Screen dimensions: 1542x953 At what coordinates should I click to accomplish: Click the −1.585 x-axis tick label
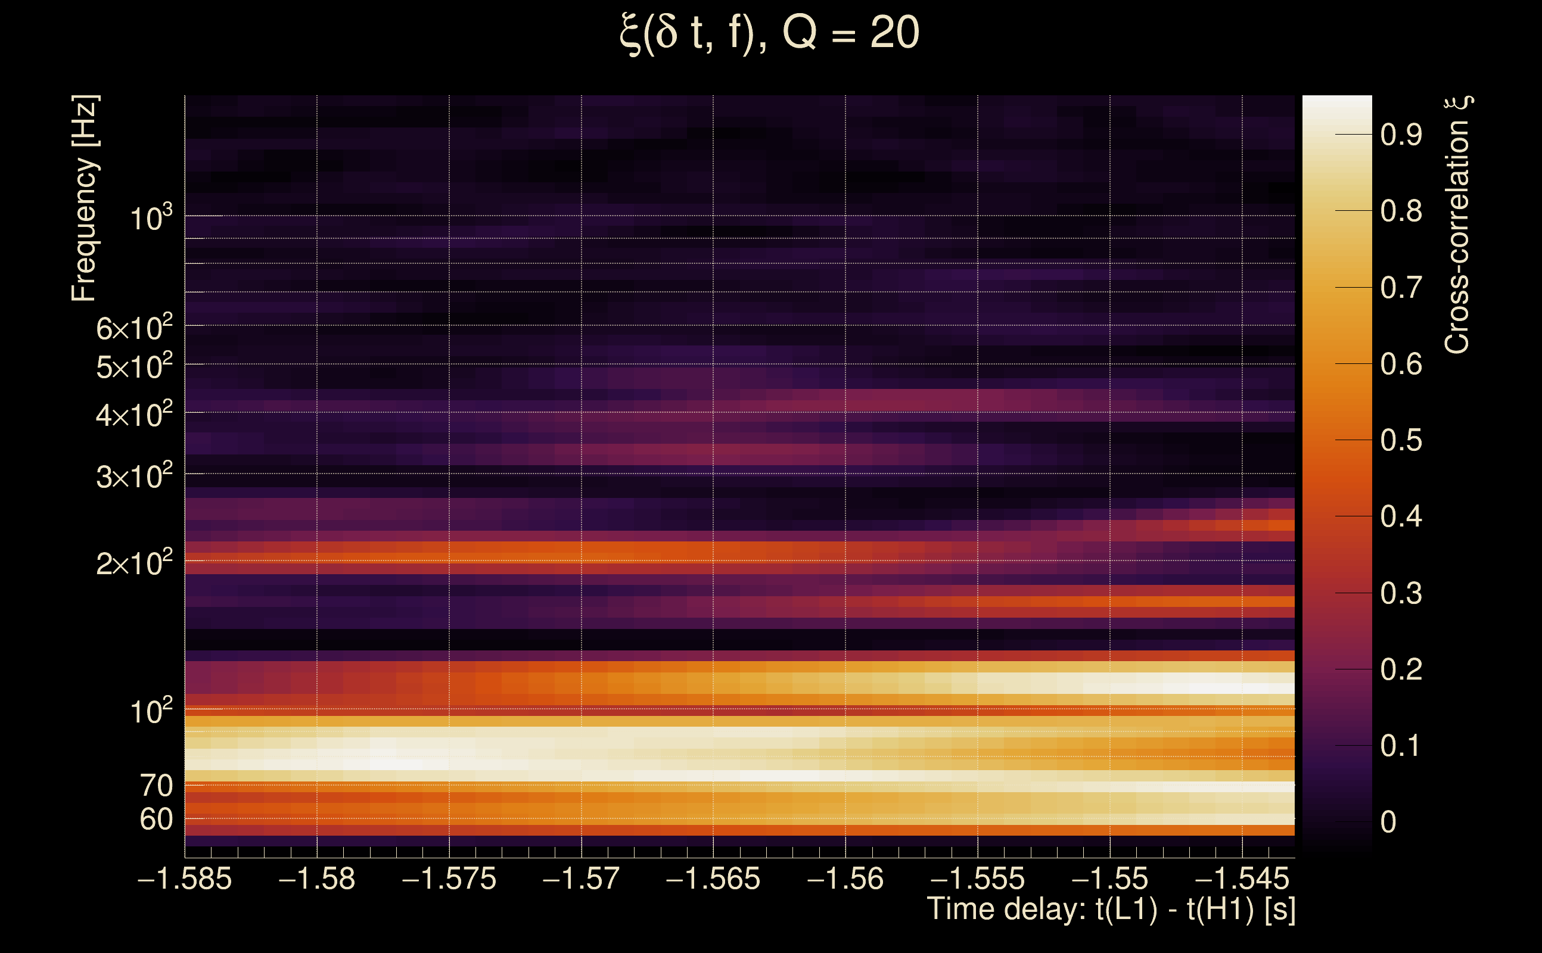(x=185, y=879)
